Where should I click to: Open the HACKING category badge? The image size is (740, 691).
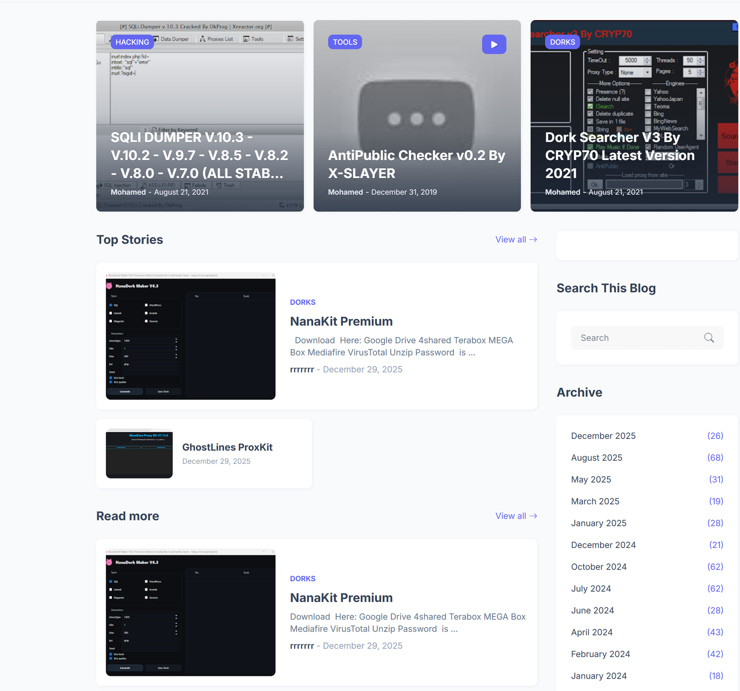(132, 42)
